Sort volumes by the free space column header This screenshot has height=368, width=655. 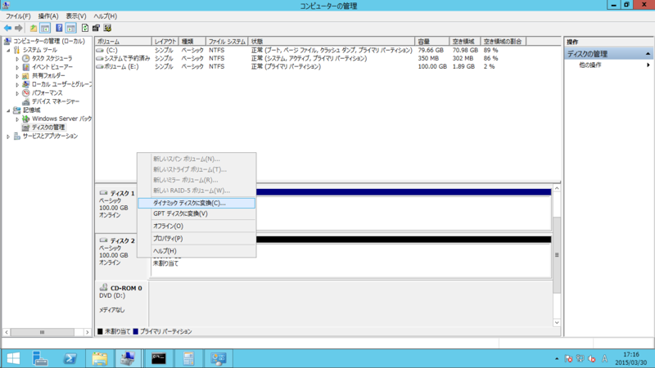(x=464, y=41)
